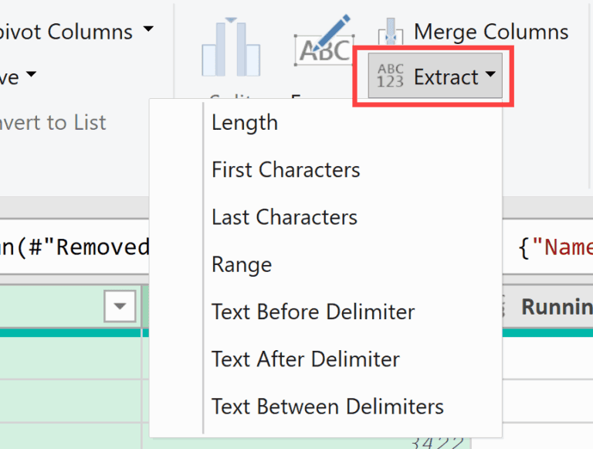The image size is (593, 449).
Task: Click the Convert to List command
Action: coord(53,122)
